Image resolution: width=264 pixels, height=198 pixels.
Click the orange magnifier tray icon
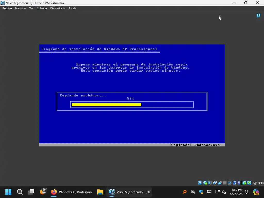click(x=185, y=192)
